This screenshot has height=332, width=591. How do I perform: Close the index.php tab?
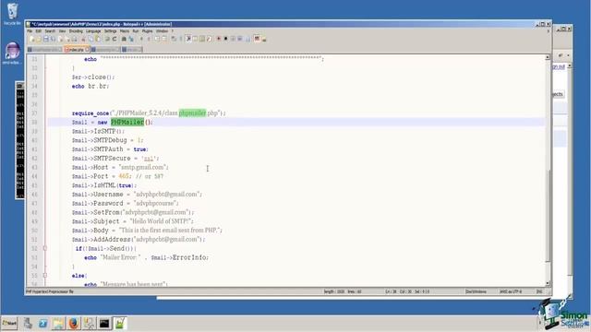87,49
